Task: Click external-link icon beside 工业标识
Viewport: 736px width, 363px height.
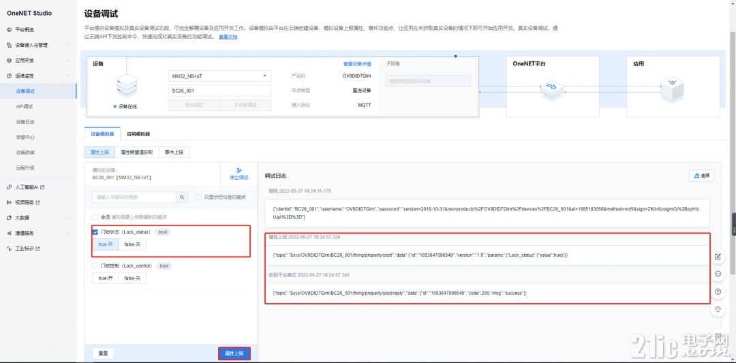Action: tap(38, 249)
